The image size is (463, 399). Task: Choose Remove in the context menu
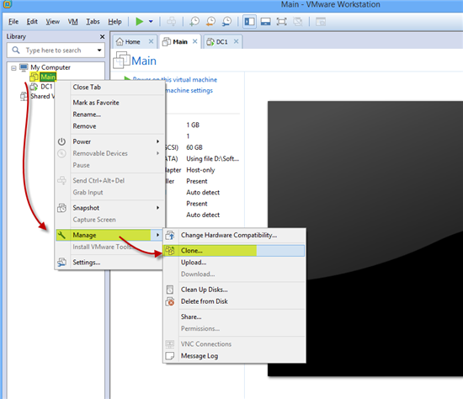click(109, 126)
